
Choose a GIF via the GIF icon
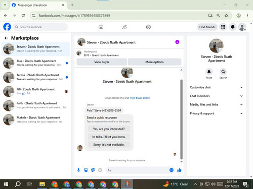pos(100,170)
